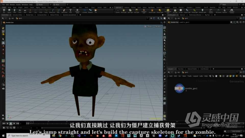The image size is (245, 138).
Task: Open the Persp viewport dropdown
Action: pyautogui.click(x=150, y=26)
